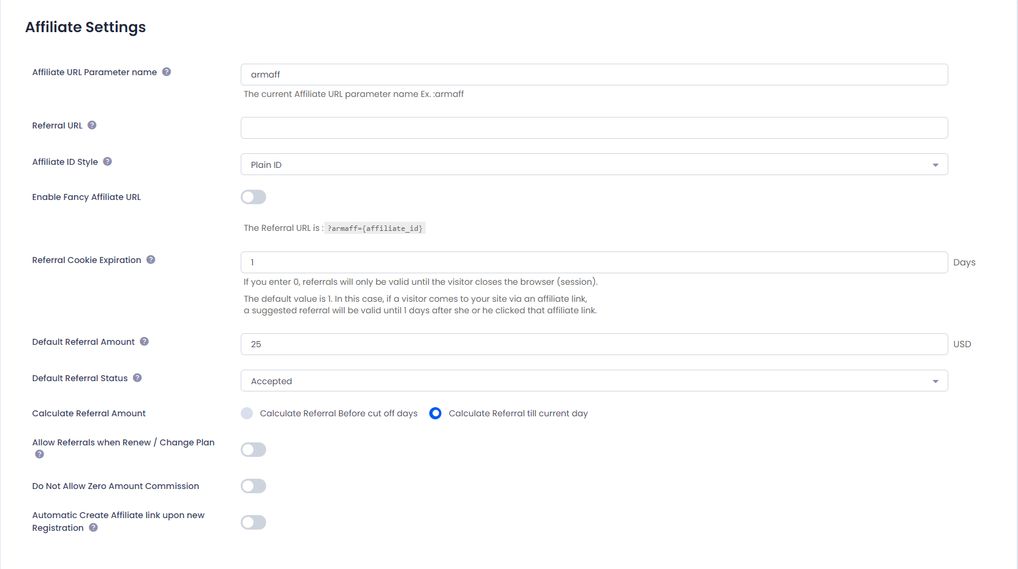Toggle Automatic Create Affiliate link upon Registration
Viewport: 1018px width, 569px height.
pyautogui.click(x=253, y=522)
